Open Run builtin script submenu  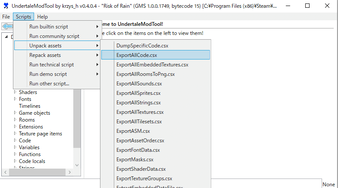pyautogui.click(x=57, y=27)
